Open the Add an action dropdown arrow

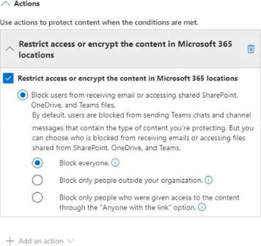(70, 241)
